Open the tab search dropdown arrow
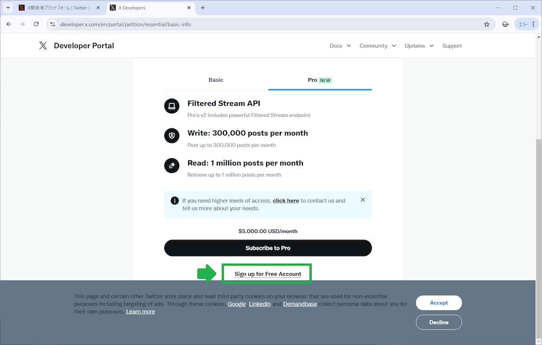Image resolution: width=542 pixels, height=345 pixels. click(x=8, y=8)
